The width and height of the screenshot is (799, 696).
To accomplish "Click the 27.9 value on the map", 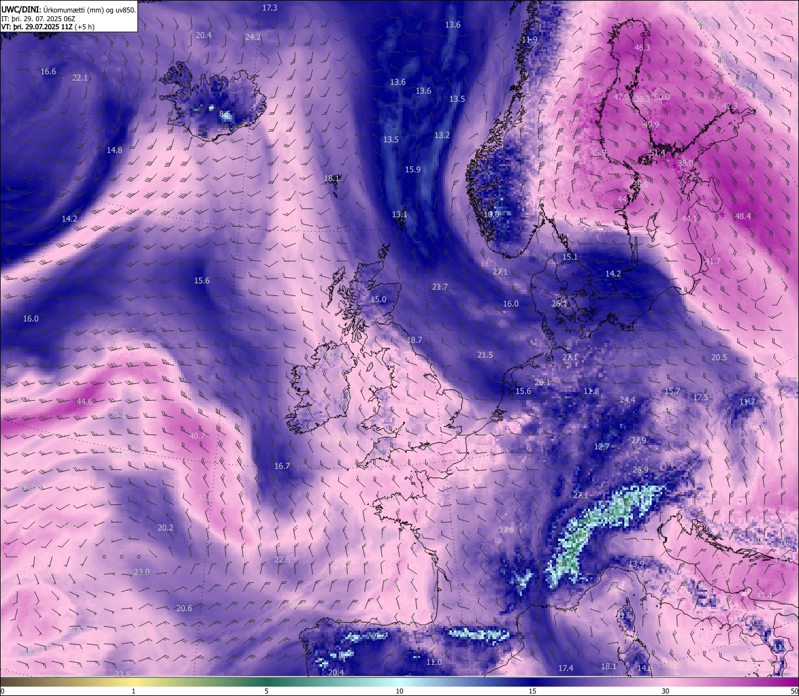I will pos(639,440).
